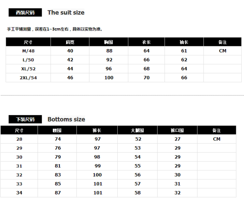Screen dimensions: 244x202
Task: Click the 胸围 column header
Action: [x=109, y=42]
